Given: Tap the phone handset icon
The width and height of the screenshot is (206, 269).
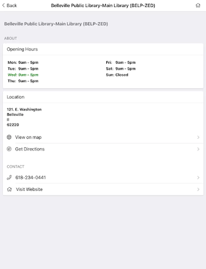Looking at the screenshot, I should [9, 178].
